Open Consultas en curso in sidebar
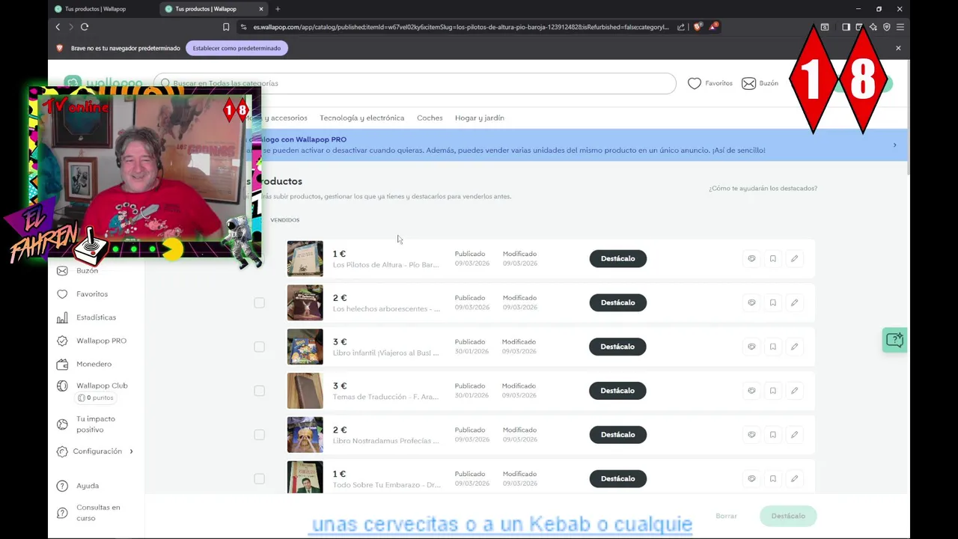Image resolution: width=958 pixels, height=539 pixels. click(x=88, y=513)
